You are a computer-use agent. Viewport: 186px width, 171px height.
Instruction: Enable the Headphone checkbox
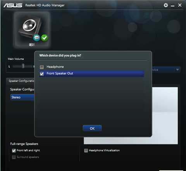coord(42,67)
